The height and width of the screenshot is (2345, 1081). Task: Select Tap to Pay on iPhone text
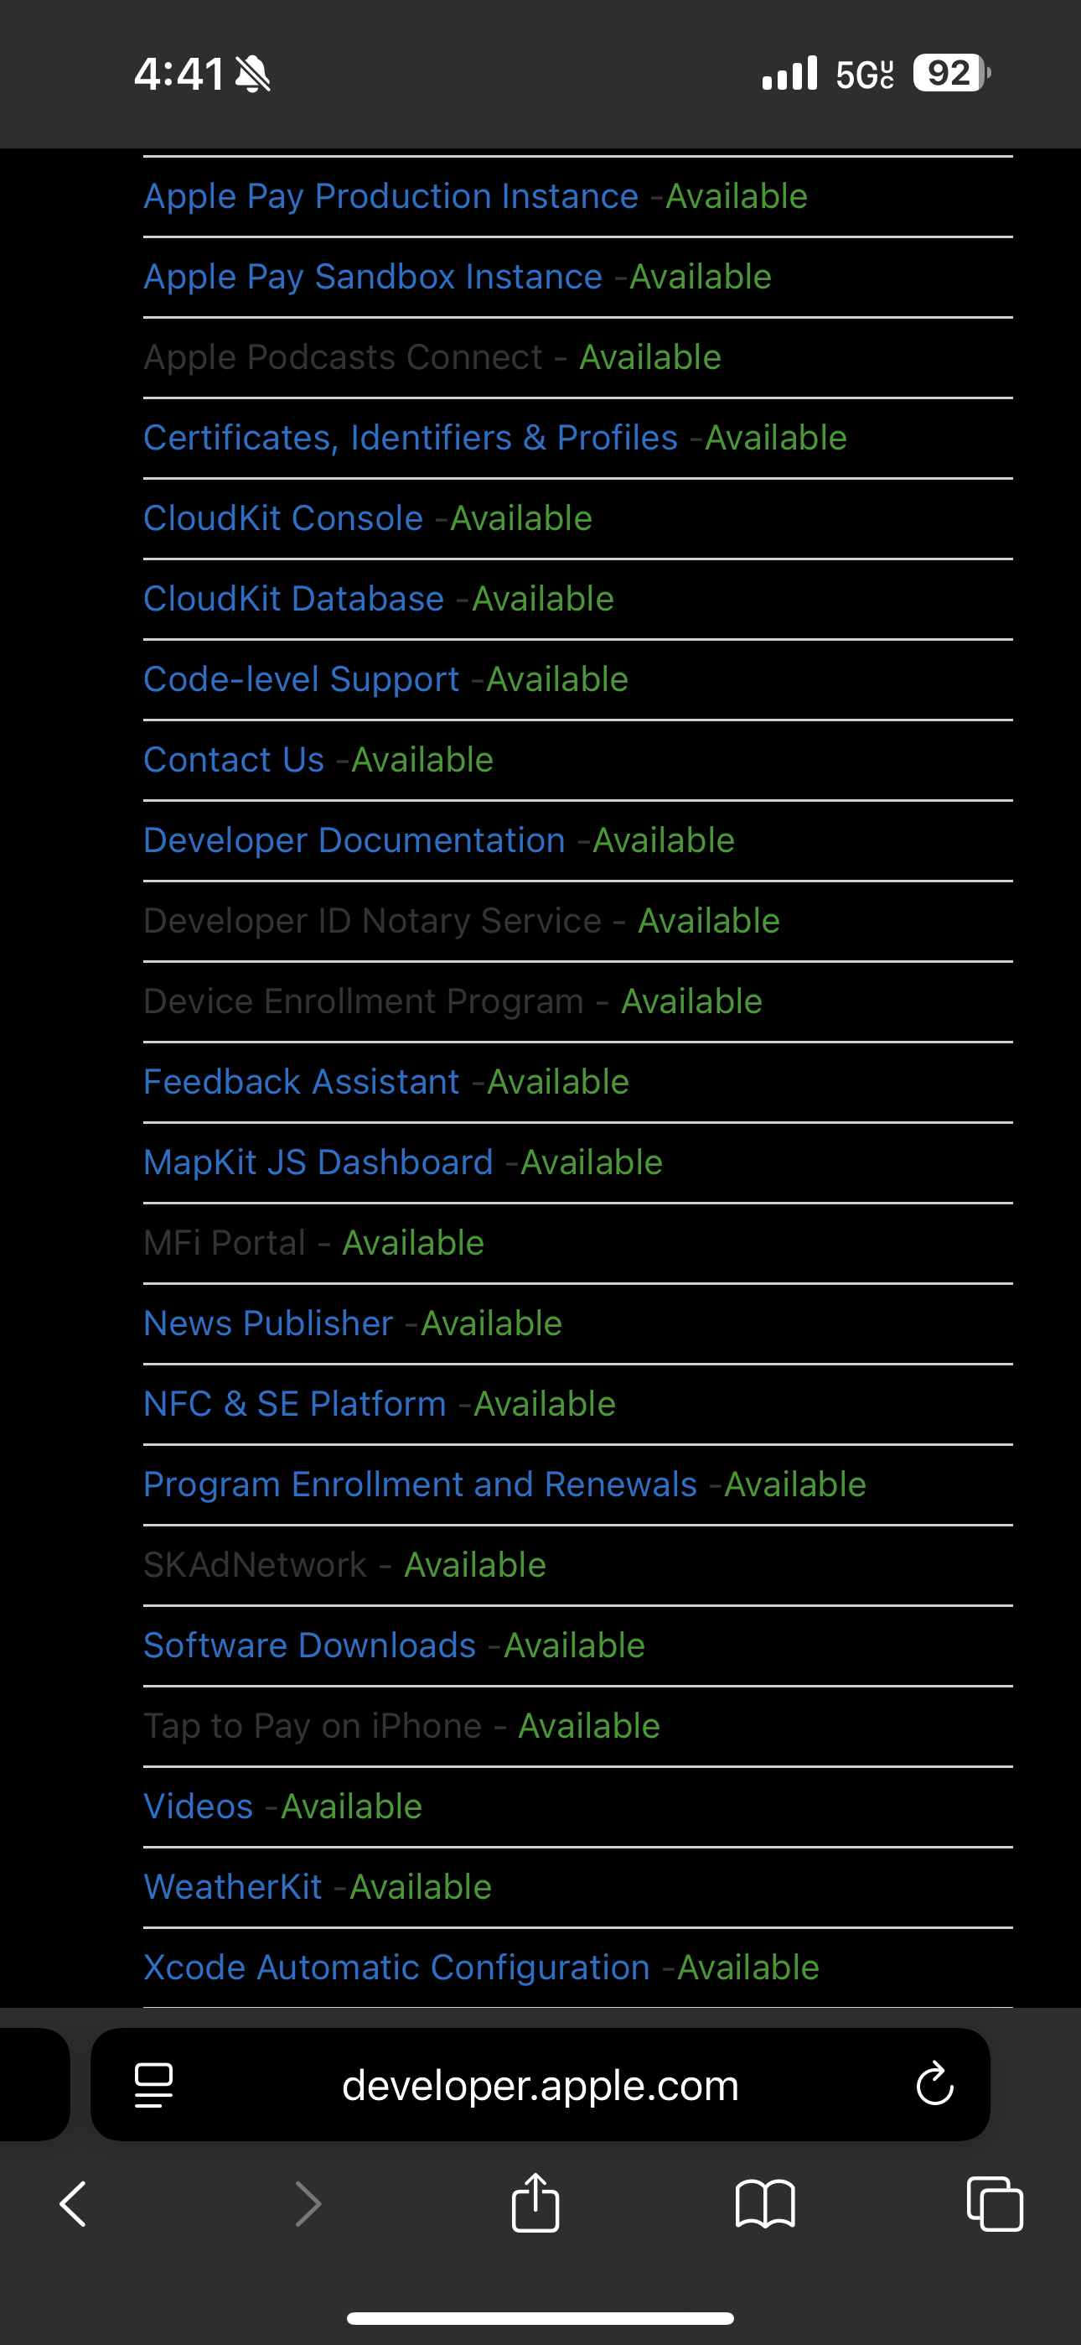click(313, 1726)
